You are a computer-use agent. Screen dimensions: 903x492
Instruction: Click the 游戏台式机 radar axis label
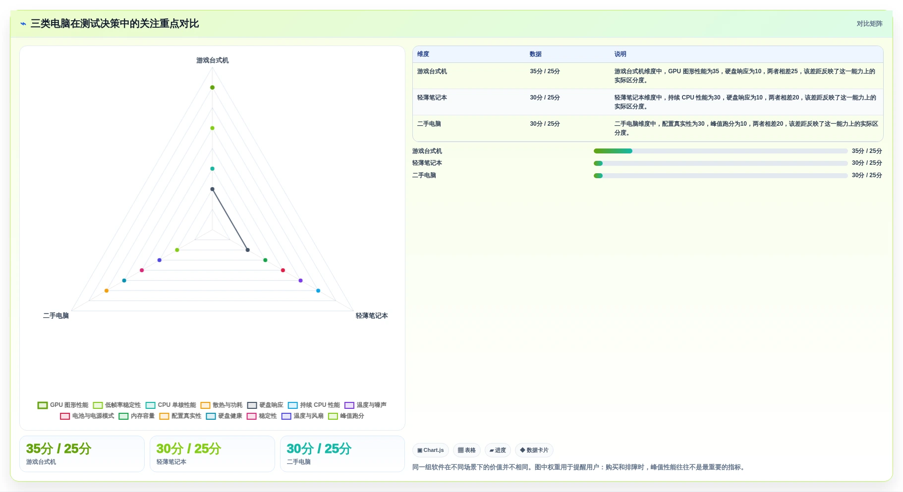[x=213, y=60]
